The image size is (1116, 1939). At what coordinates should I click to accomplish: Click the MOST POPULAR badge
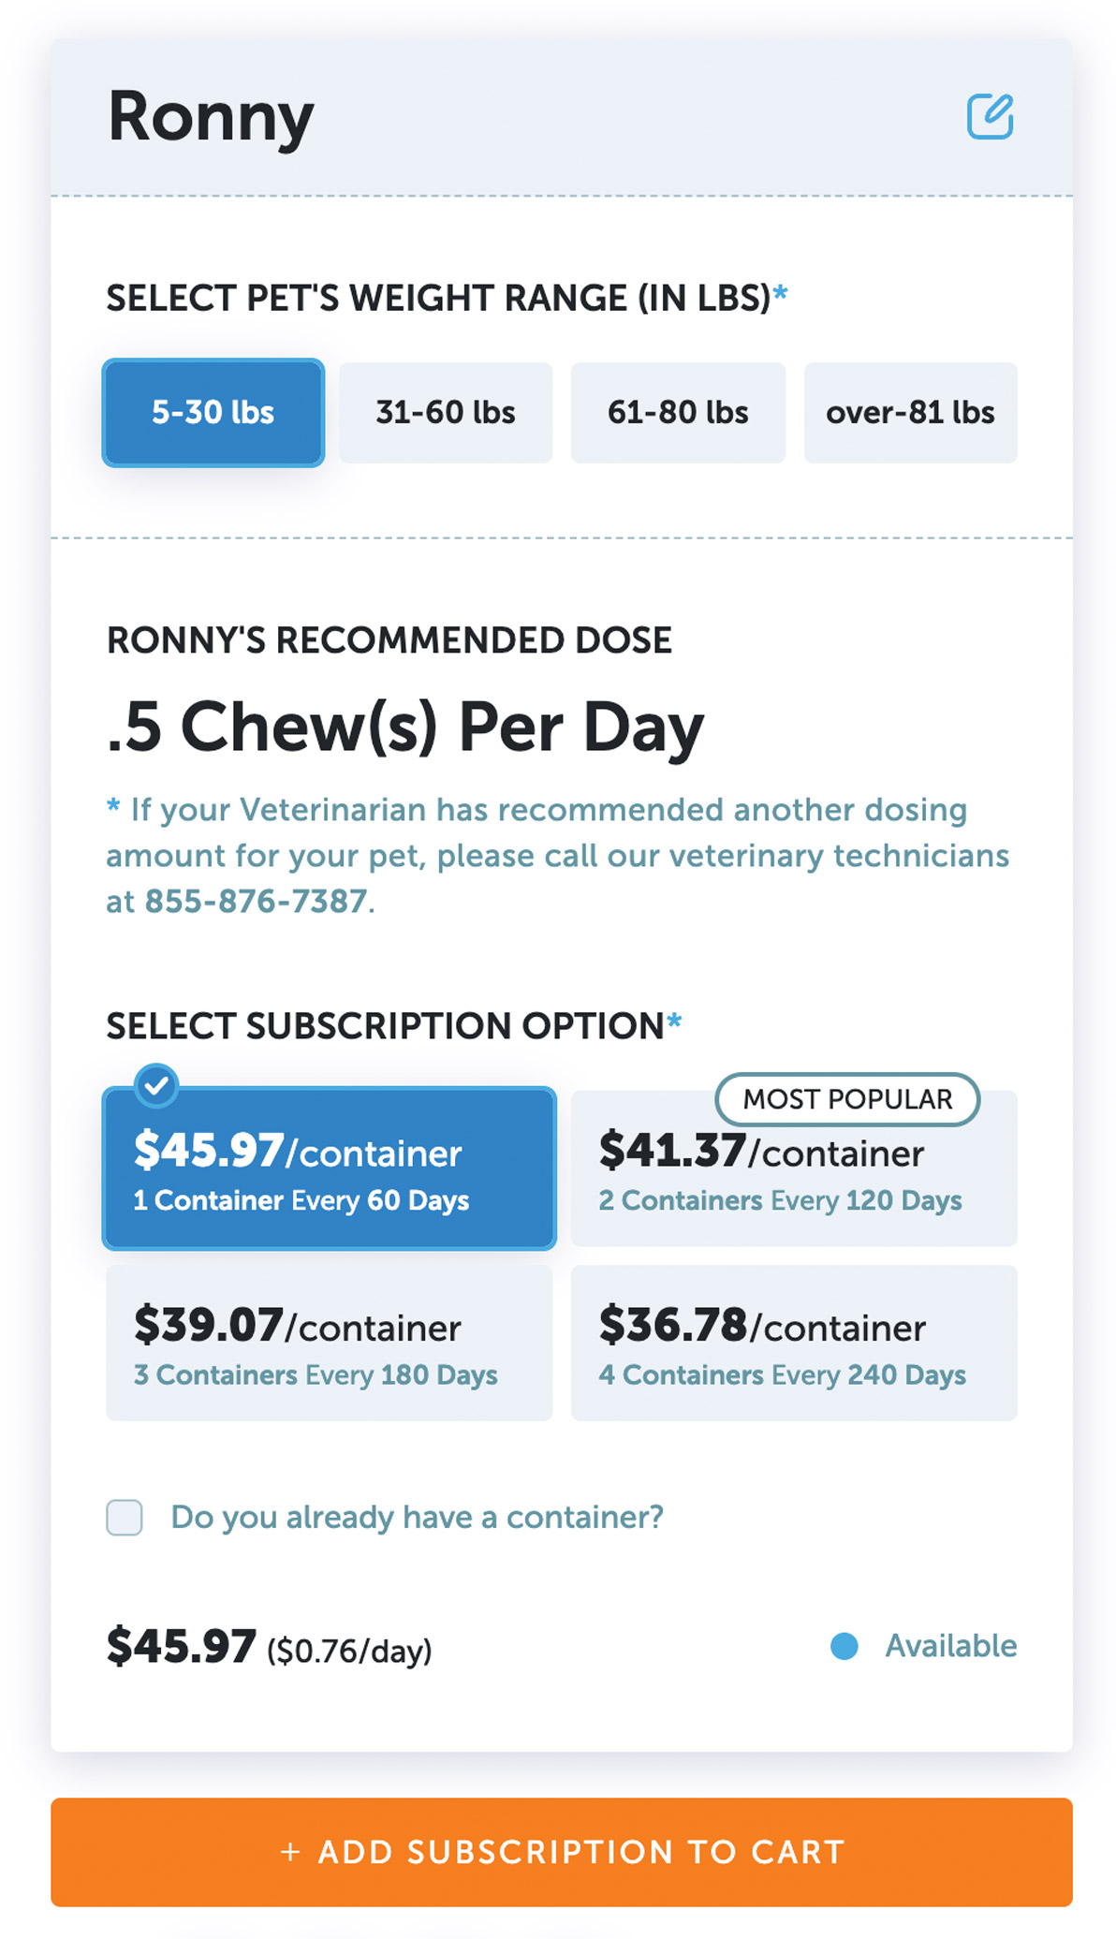pyautogui.click(x=847, y=1098)
